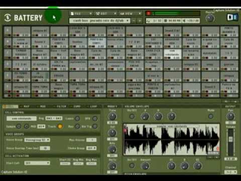Click the master level meter bar
The width and height of the screenshot is (241, 181).
pyautogui.click(x=176, y=14)
